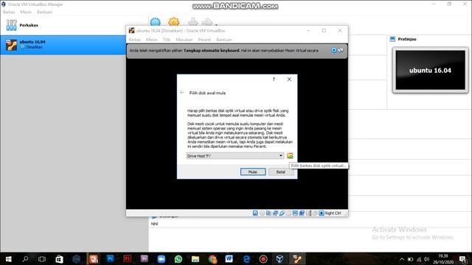Dismiss the keyboard capture notification with the blue X icon
This screenshot has width=472, height=265.
(x=333, y=50)
